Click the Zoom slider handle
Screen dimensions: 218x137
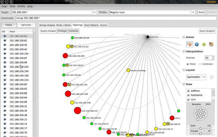click(x=200, y=128)
